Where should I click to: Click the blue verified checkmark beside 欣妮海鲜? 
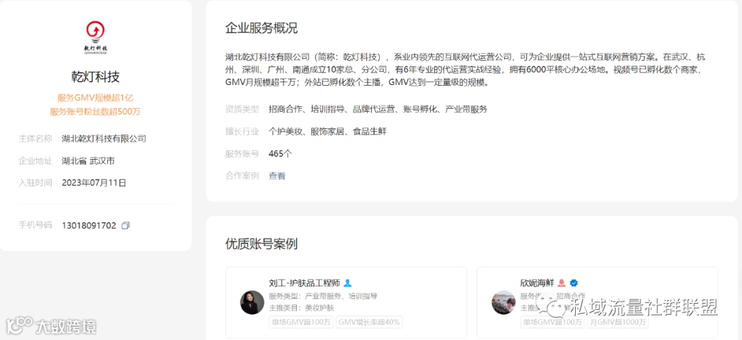click(x=574, y=283)
